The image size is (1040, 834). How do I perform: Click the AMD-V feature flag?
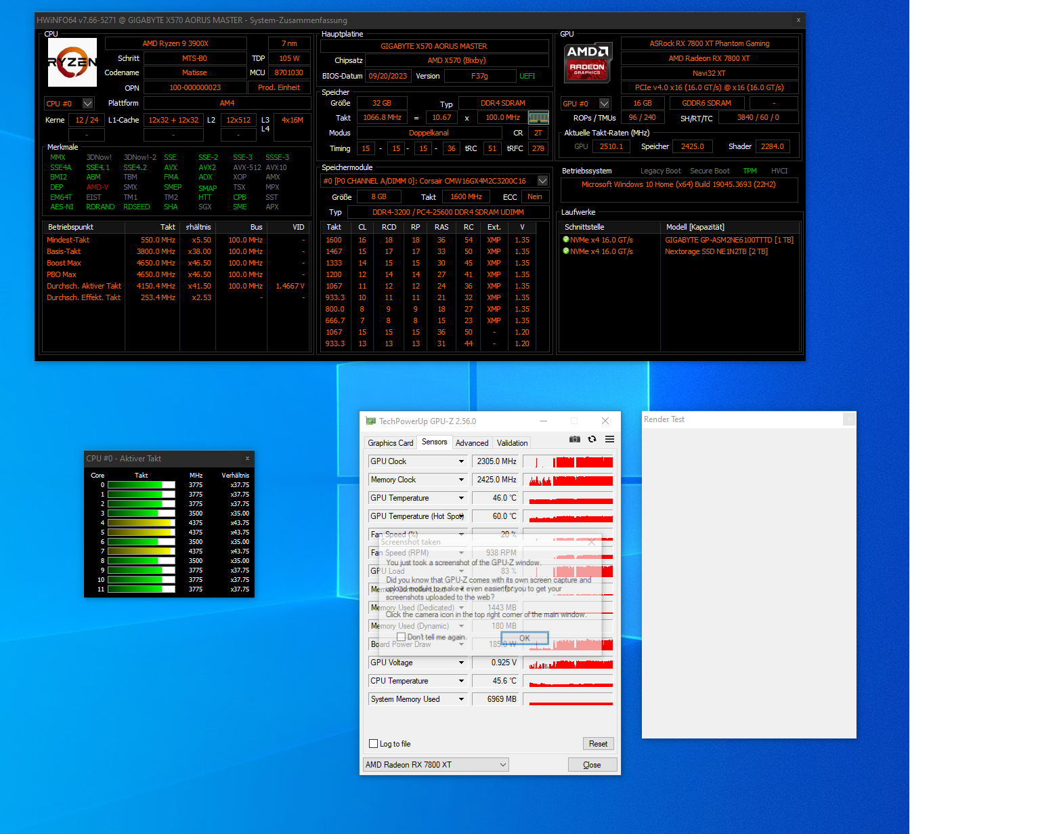point(97,187)
